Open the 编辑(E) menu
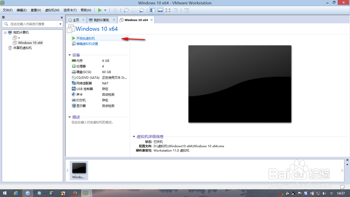 21,10
